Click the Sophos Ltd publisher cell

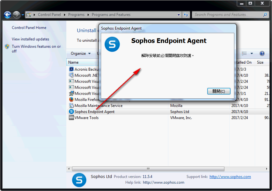tap(180, 112)
